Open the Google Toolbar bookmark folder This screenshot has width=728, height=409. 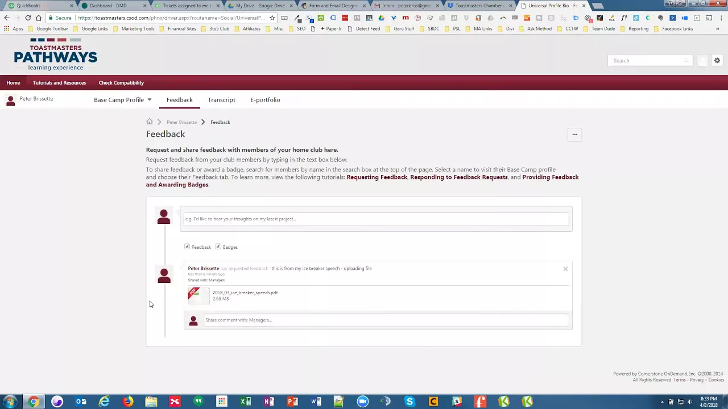pos(48,28)
